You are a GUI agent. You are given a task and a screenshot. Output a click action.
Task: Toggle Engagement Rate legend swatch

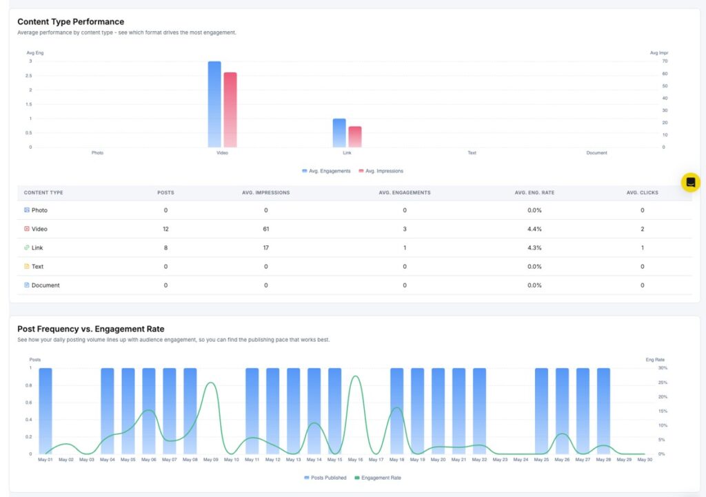coord(357,478)
